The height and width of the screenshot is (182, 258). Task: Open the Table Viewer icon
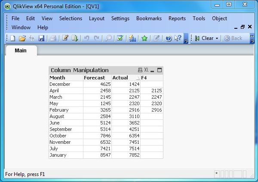[x=75, y=38]
